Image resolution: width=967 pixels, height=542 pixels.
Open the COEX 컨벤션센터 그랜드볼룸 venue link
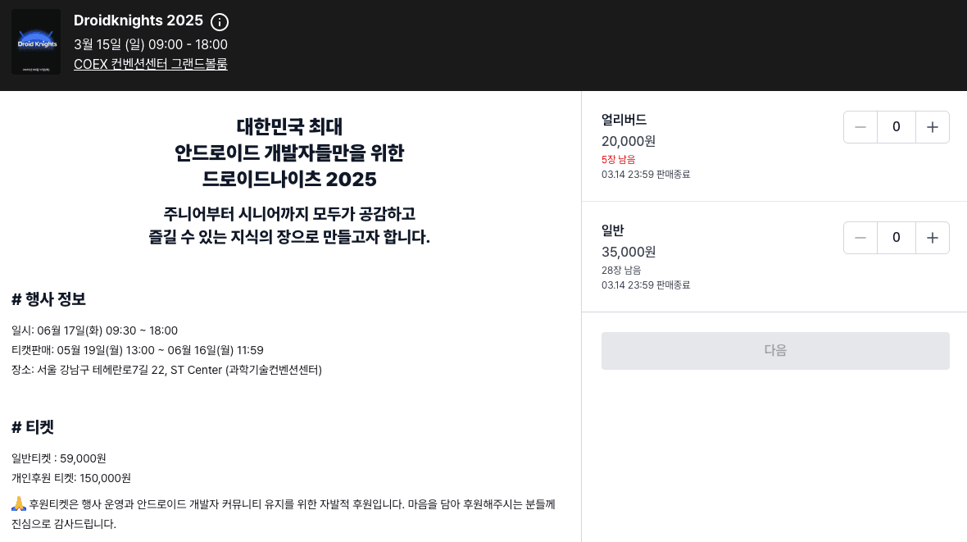point(150,63)
